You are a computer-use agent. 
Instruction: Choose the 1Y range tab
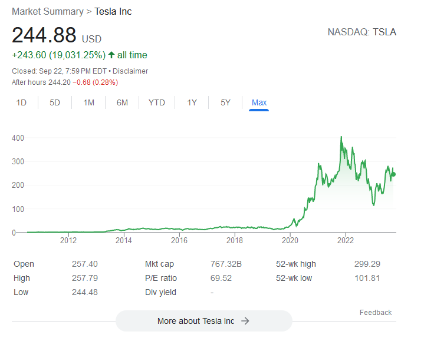192,102
